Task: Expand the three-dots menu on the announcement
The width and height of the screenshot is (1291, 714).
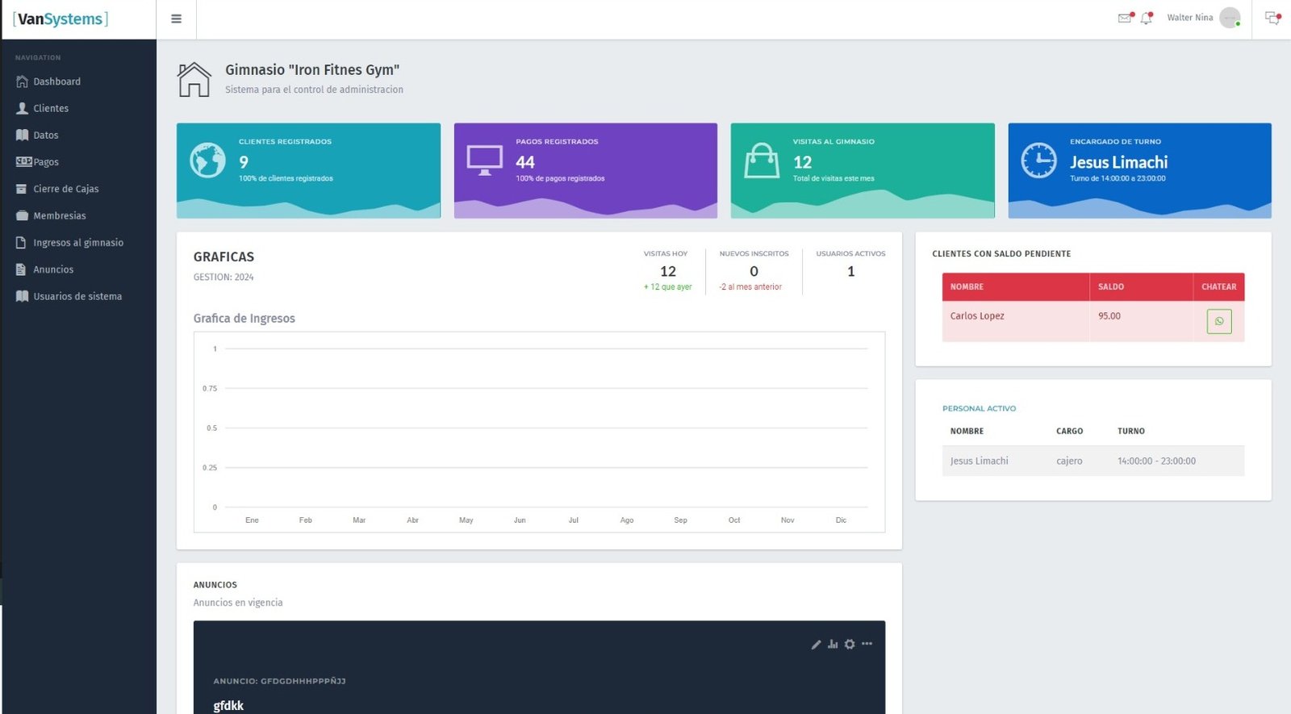Action: click(x=867, y=644)
